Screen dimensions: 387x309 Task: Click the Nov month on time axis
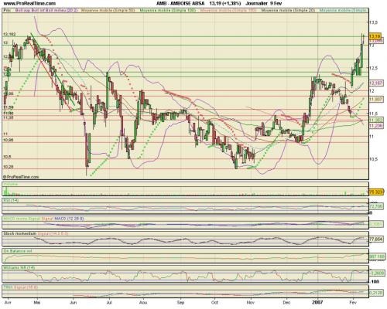(251, 302)
